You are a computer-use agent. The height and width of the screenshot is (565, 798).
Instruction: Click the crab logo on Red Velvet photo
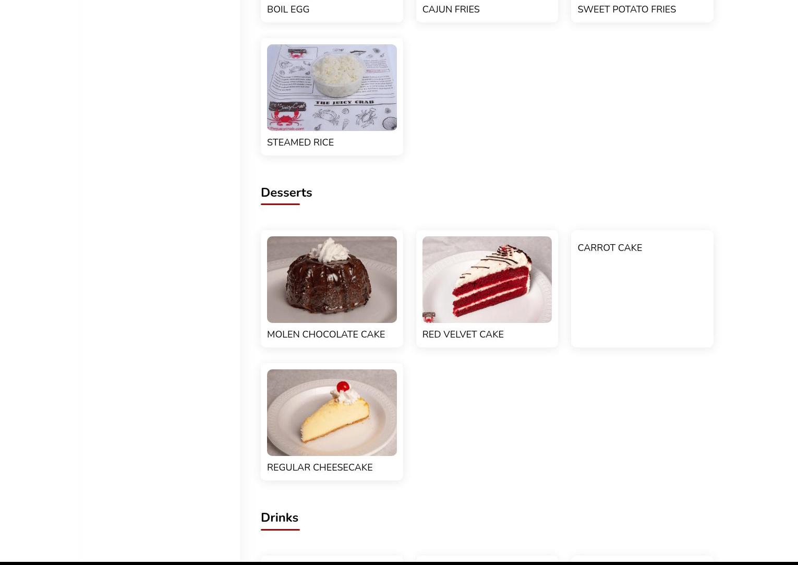(429, 317)
